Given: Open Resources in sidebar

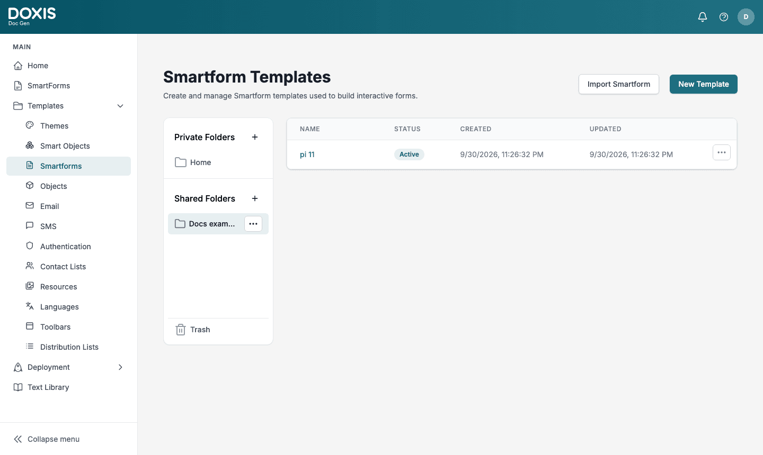Looking at the screenshot, I should [x=69, y=287].
